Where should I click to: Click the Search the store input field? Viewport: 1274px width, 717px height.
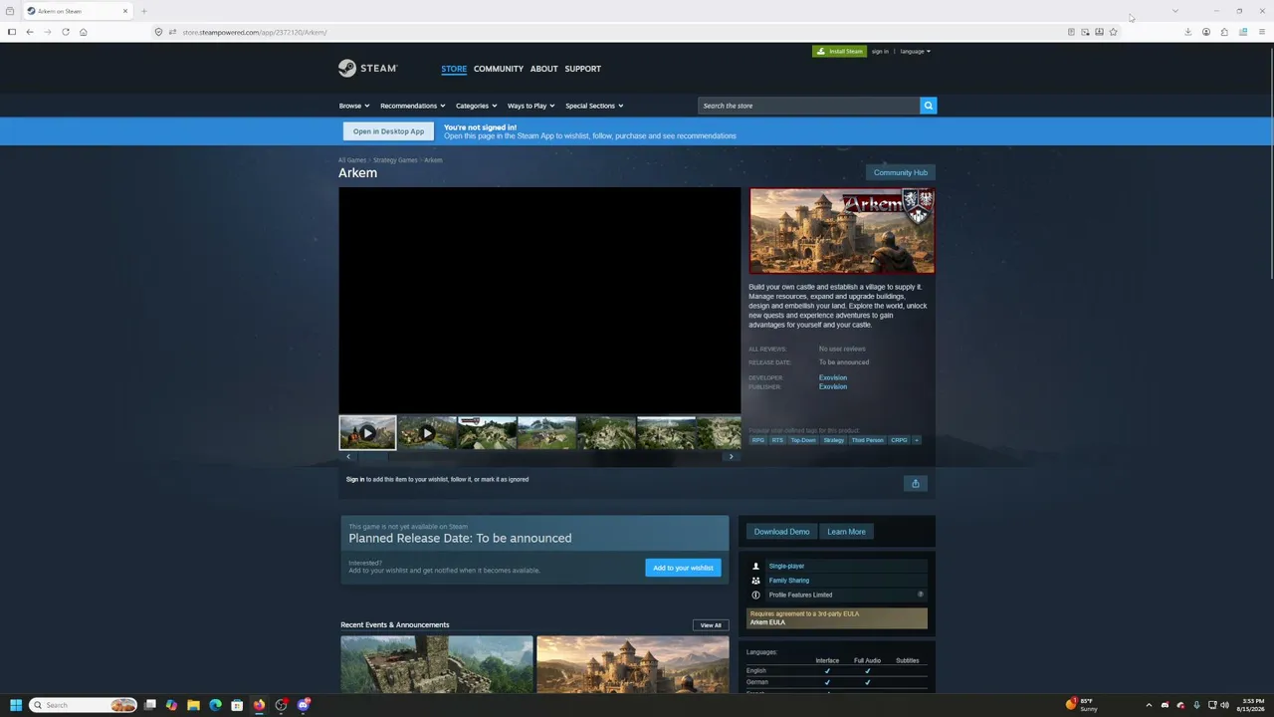click(x=808, y=106)
